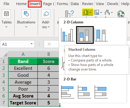Expand the Waterfall chart dropdown arrow
Screen dimensions: 130x108
[112, 12]
